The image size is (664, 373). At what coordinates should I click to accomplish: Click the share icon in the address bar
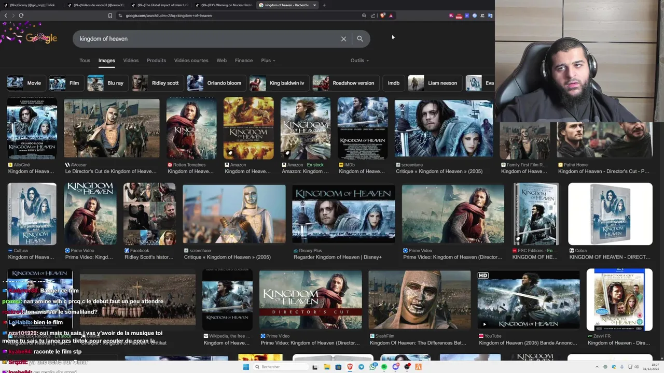tap(372, 16)
